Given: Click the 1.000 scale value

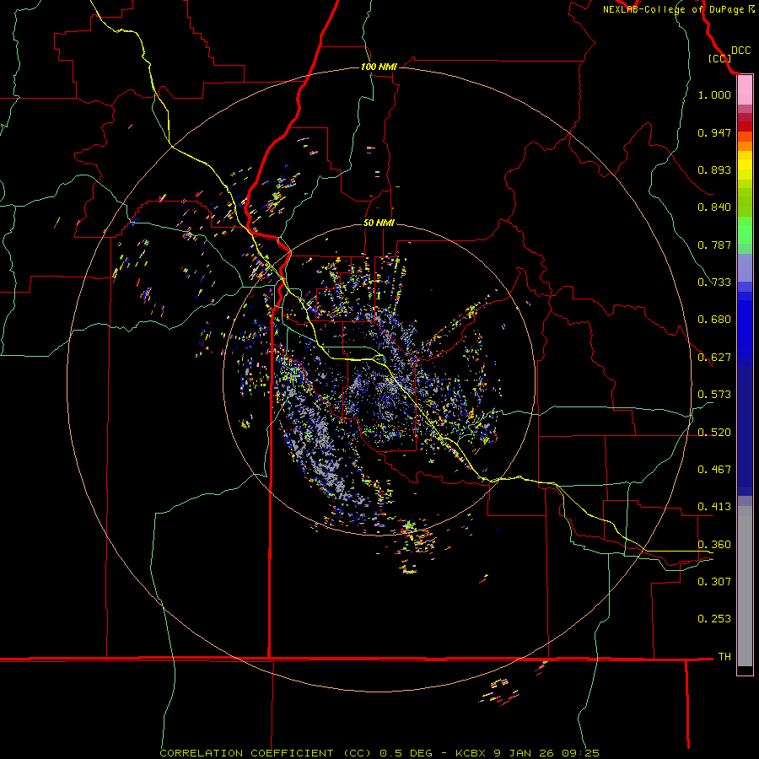Looking at the screenshot, I should [x=714, y=94].
